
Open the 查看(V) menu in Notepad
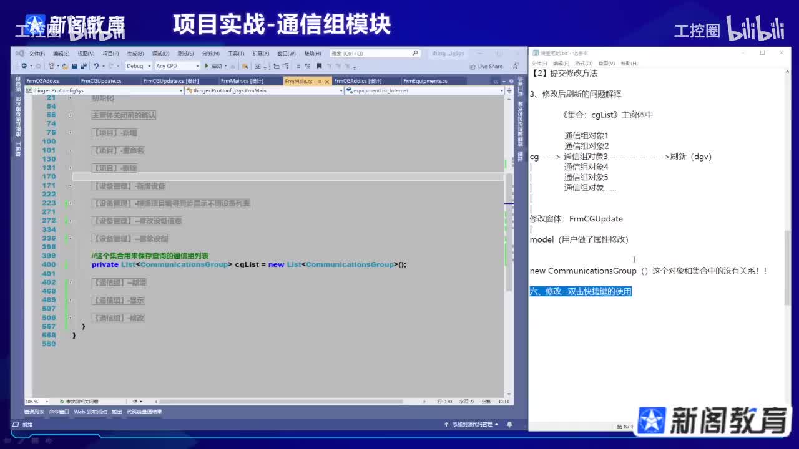(x=607, y=63)
